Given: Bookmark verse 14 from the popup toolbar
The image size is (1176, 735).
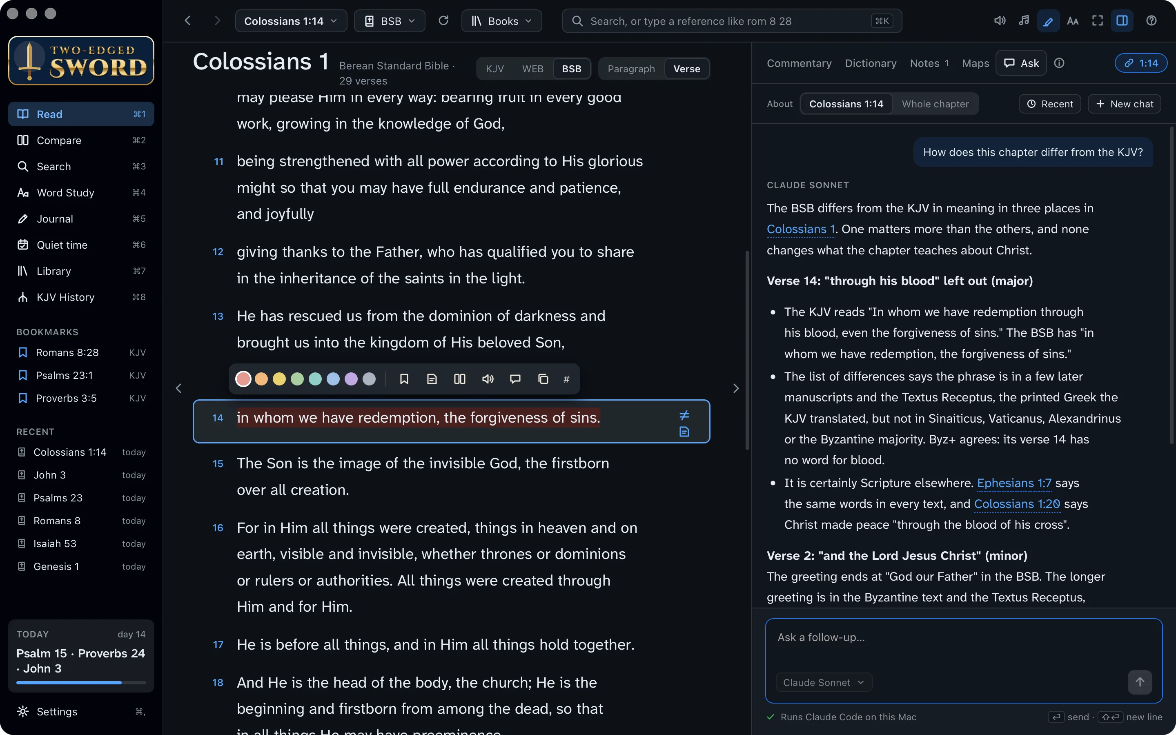Looking at the screenshot, I should point(404,379).
